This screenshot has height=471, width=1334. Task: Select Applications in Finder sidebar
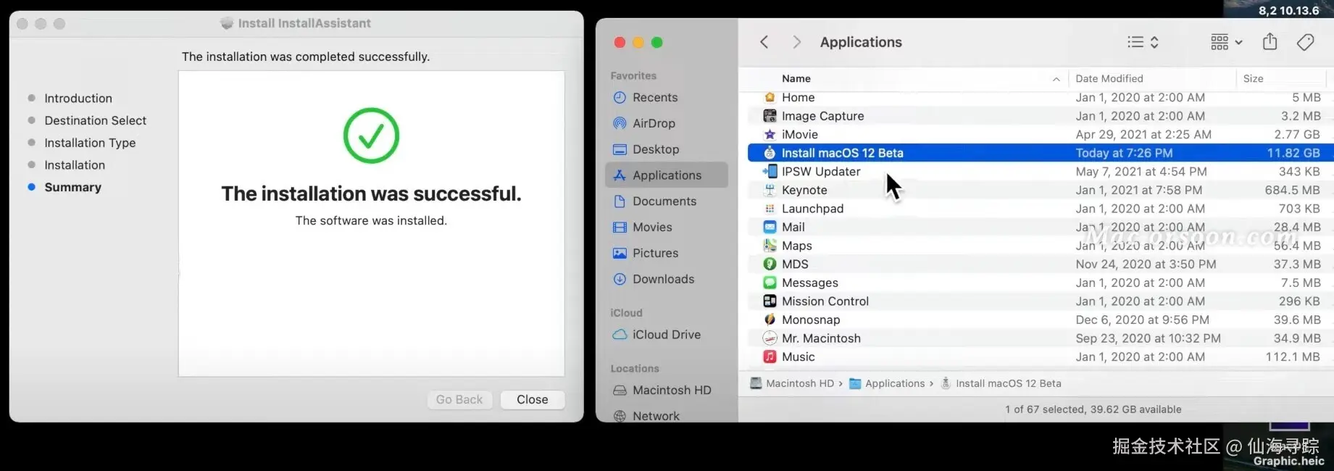click(x=667, y=175)
